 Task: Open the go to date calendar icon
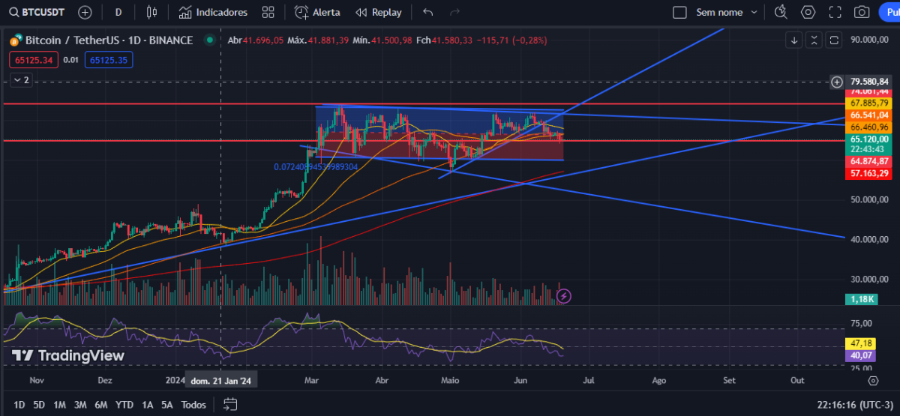point(230,405)
